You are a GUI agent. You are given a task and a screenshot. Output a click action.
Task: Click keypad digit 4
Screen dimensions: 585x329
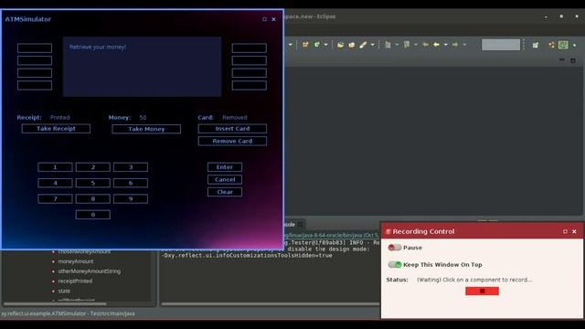[x=55, y=183]
